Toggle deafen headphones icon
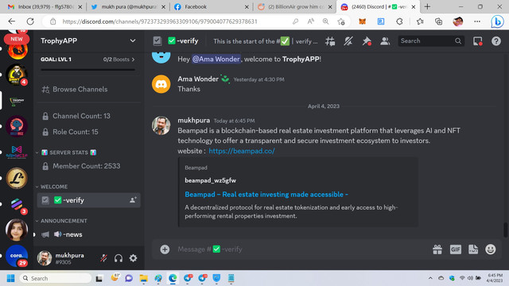Image resolution: width=509 pixels, height=286 pixels. (119, 258)
